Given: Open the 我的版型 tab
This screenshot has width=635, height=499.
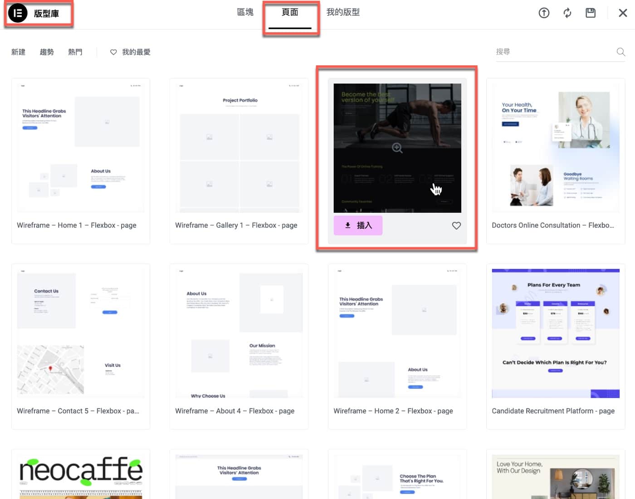Looking at the screenshot, I should pyautogui.click(x=343, y=12).
